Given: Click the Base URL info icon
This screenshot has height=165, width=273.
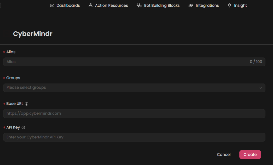Looking at the screenshot, I should click(26, 104).
